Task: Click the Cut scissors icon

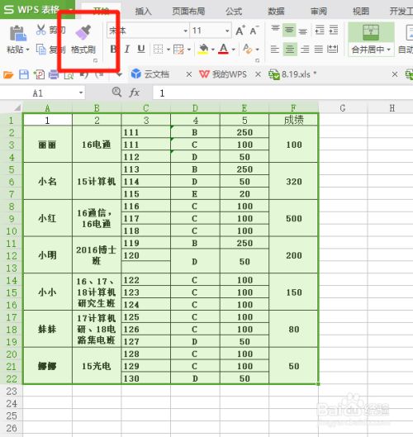Action: pos(40,30)
